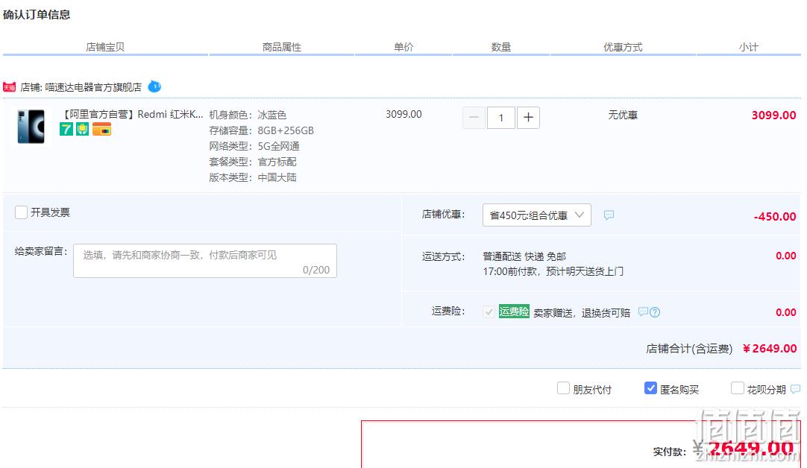
Task: Click the -450.00 discount amount
Action: [775, 217]
